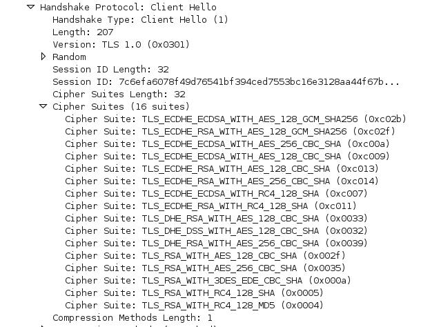Select the Session ID Length: 32 row
Viewport: 441px width, 327px height.
pos(110,69)
